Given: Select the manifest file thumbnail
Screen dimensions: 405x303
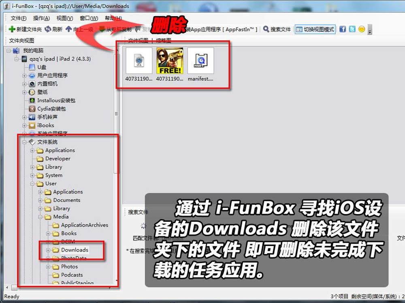Looking at the screenshot, I should click(201, 61).
